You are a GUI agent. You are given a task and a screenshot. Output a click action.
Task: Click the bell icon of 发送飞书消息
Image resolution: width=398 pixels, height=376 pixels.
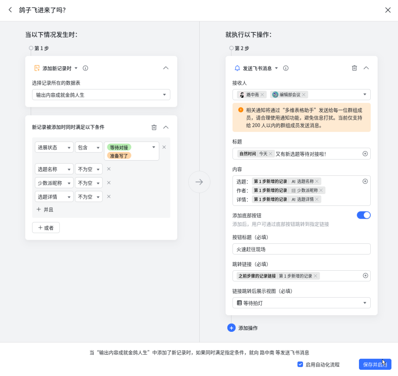pos(237,68)
